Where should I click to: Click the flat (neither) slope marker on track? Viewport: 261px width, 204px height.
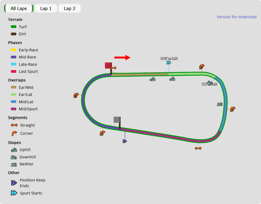click(220, 104)
